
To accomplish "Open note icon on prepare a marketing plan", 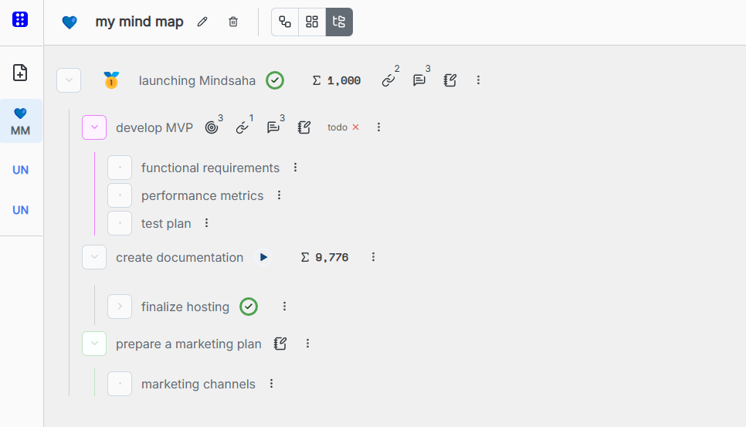I will tap(281, 344).
